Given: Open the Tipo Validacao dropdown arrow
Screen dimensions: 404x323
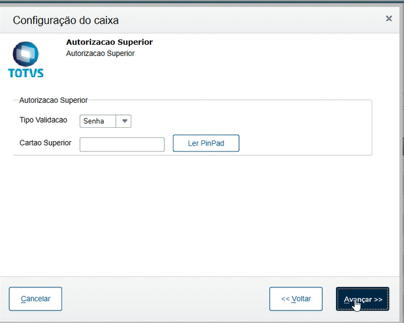Looking at the screenshot, I should tap(125, 121).
